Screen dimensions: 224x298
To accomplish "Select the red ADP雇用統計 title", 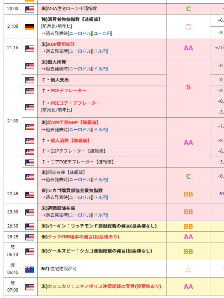I will click(61, 44).
